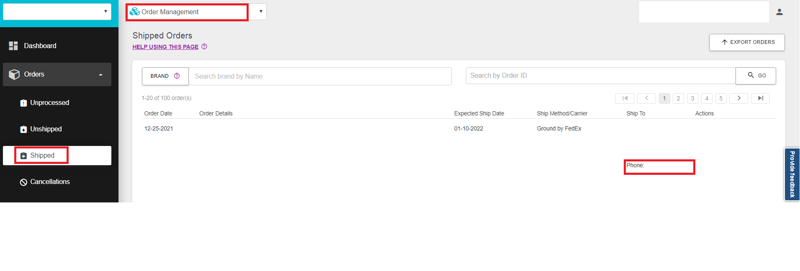Focus the Search brand by Name field

[320, 76]
